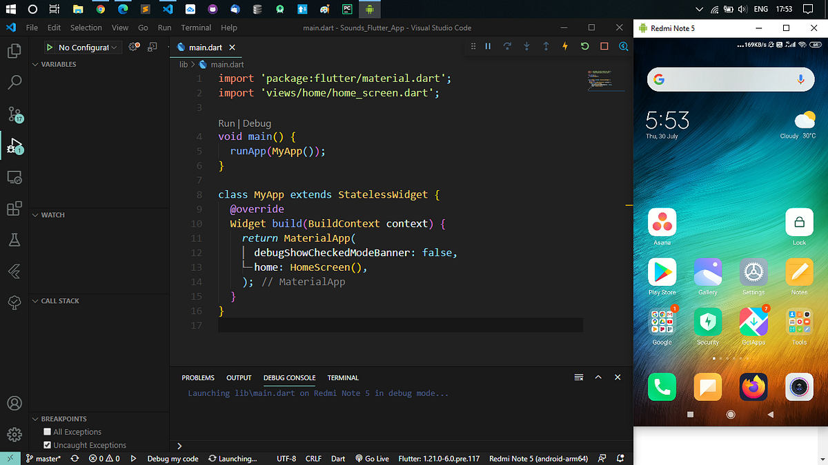Toggle Go Live in the status bar
The image size is (828, 465).
coord(372,458)
